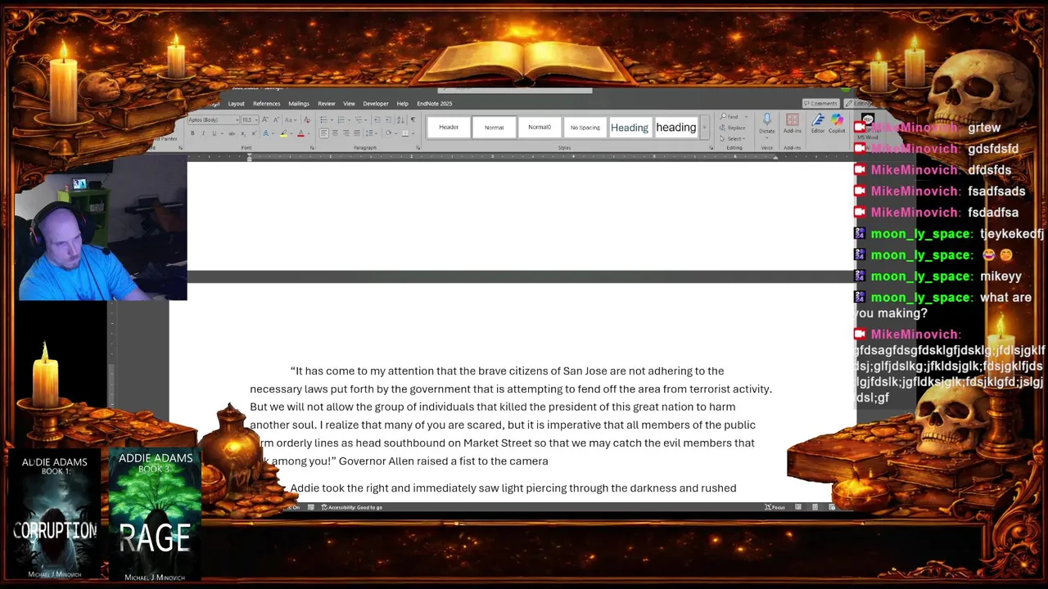Image resolution: width=1048 pixels, height=589 pixels.
Task: Open text highlight color dropdown arrow
Action: tap(291, 133)
